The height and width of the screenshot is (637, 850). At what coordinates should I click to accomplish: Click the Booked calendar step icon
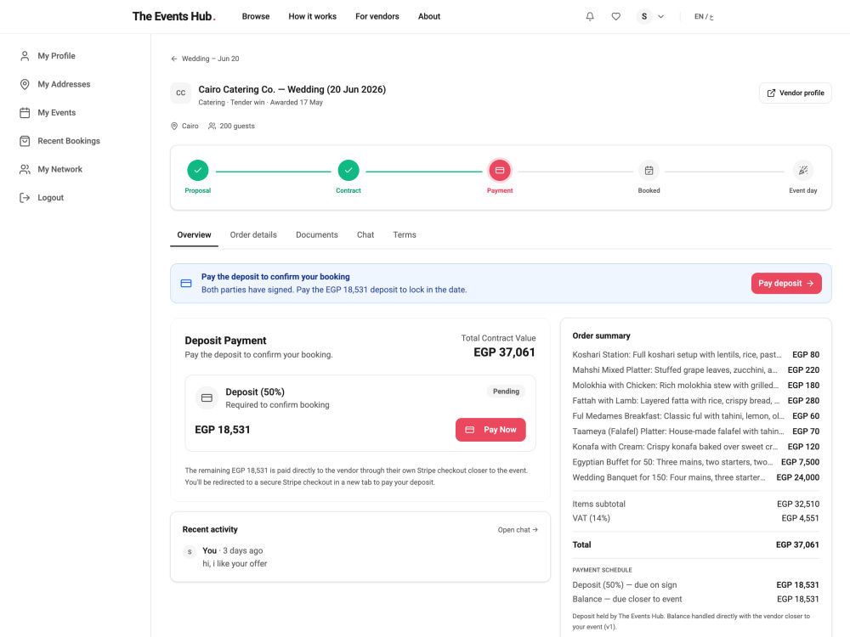click(649, 171)
